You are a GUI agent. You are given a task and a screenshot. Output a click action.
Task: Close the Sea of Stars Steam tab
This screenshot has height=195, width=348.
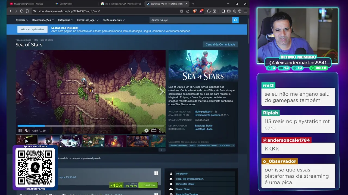(x=186, y=4)
